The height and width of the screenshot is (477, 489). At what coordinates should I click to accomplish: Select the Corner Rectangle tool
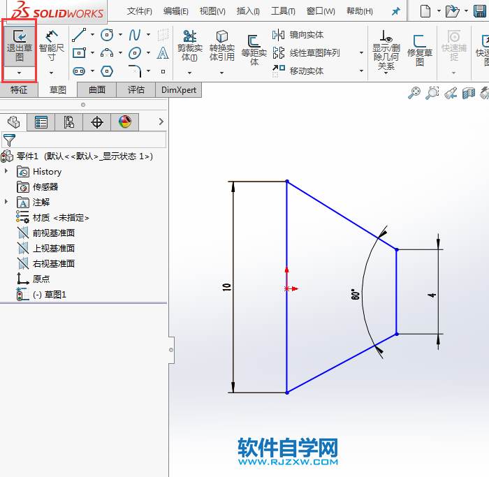pyautogui.click(x=79, y=52)
